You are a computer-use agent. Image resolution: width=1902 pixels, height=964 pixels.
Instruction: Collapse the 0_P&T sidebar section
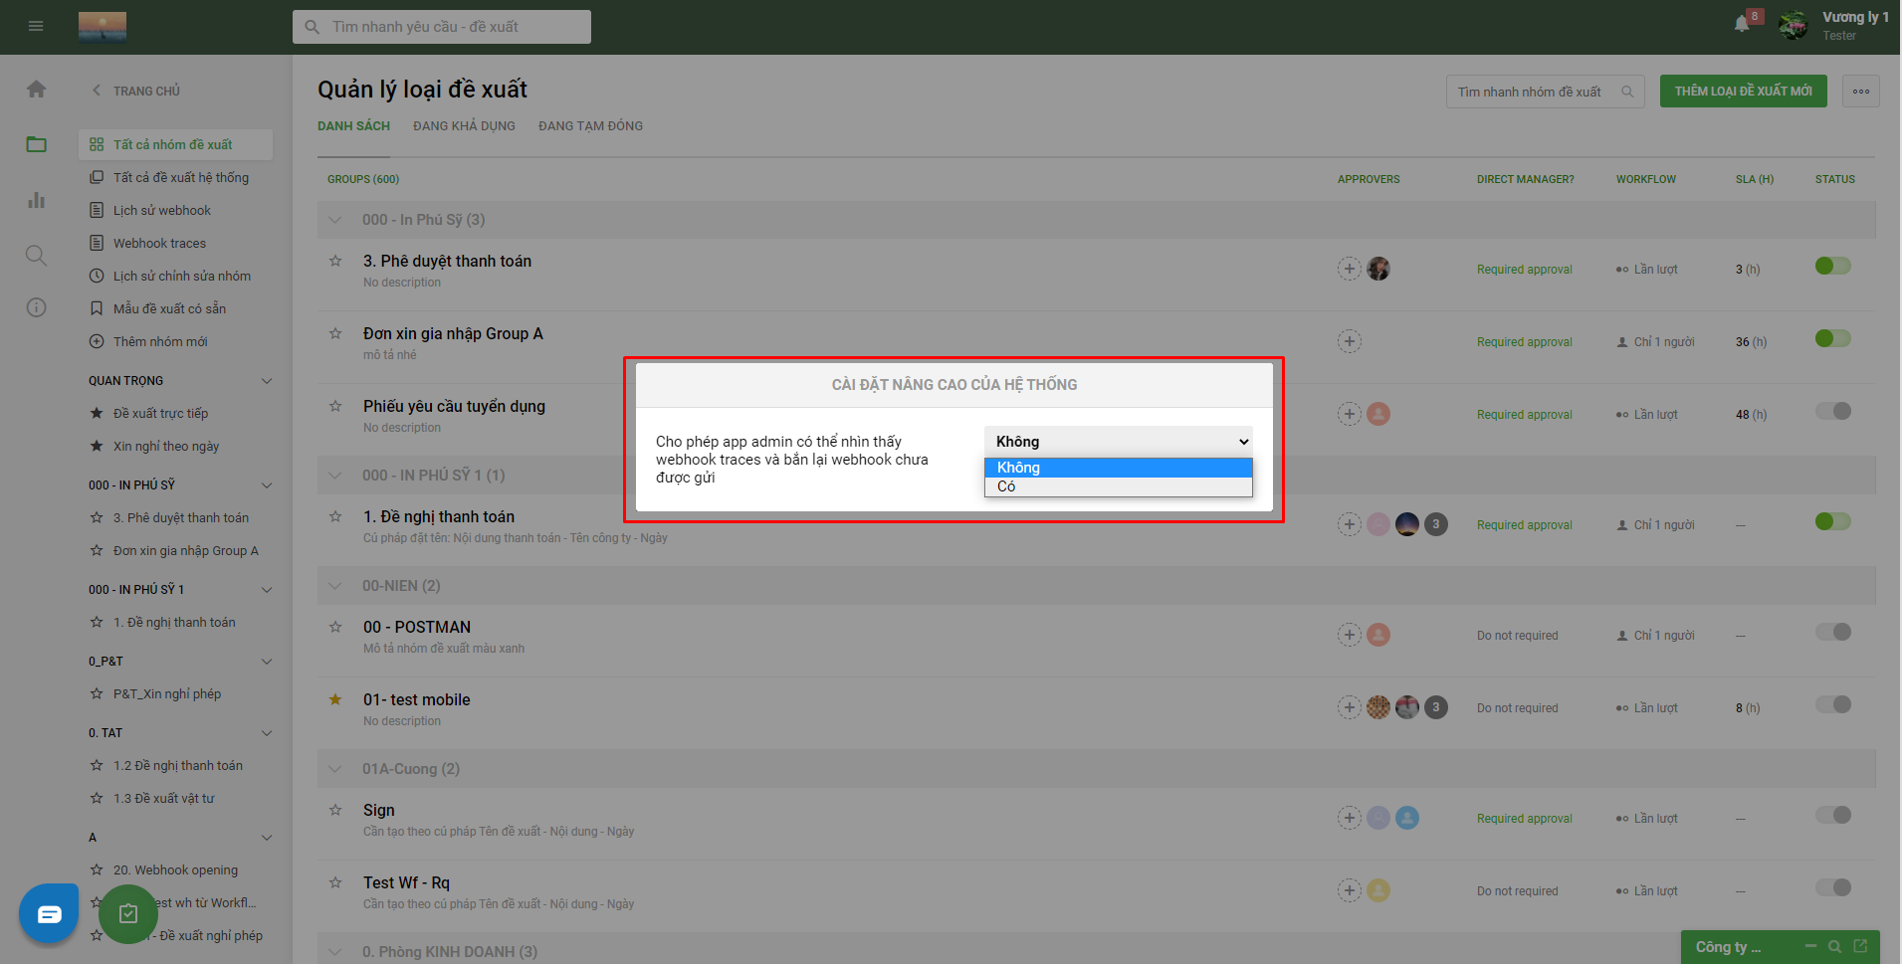tap(267, 662)
